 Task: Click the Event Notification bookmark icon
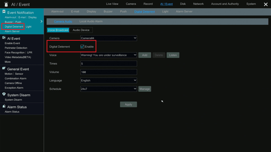[4, 12]
